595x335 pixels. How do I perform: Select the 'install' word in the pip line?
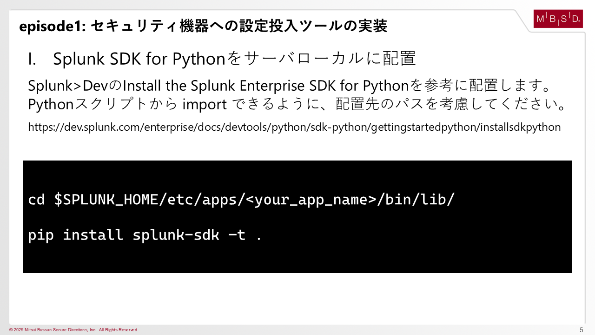click(93, 235)
